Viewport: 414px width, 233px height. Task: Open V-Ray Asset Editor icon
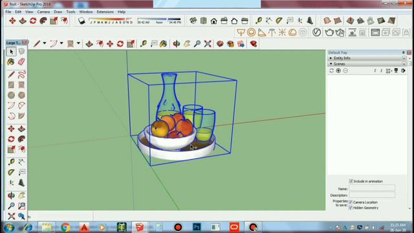tap(316, 32)
